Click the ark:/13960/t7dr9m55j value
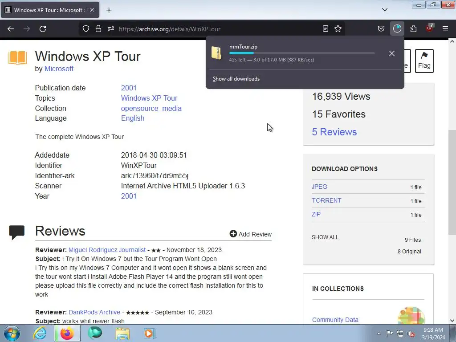Screen dimensions: 456x342 click(155, 175)
